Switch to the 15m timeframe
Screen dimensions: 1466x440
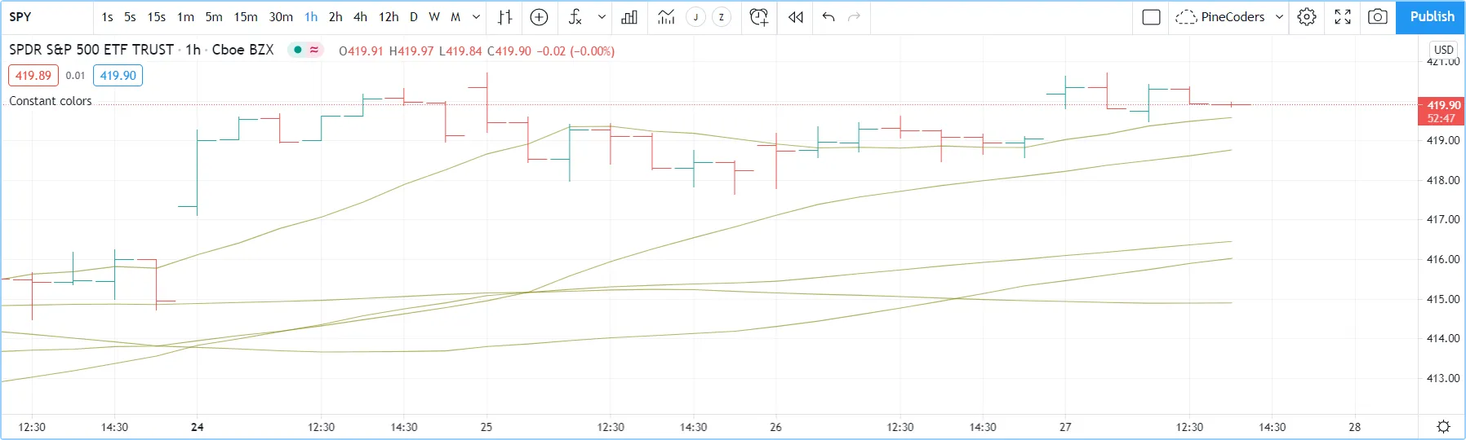coord(246,17)
